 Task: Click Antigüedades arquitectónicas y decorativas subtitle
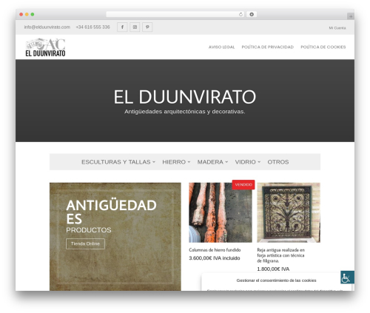pos(185,112)
